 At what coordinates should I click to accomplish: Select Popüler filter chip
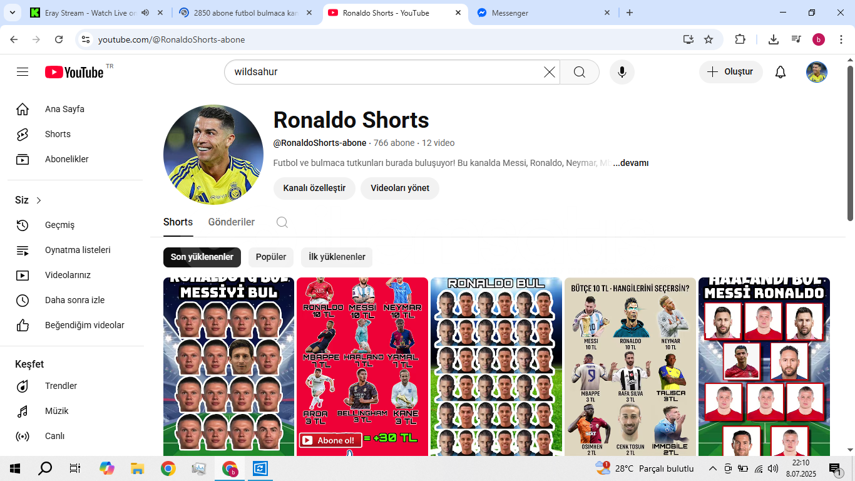(x=271, y=257)
